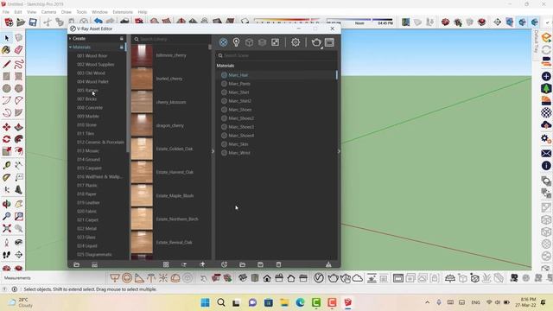
Task: Delete selected asset with trash icon
Action: coord(278,264)
